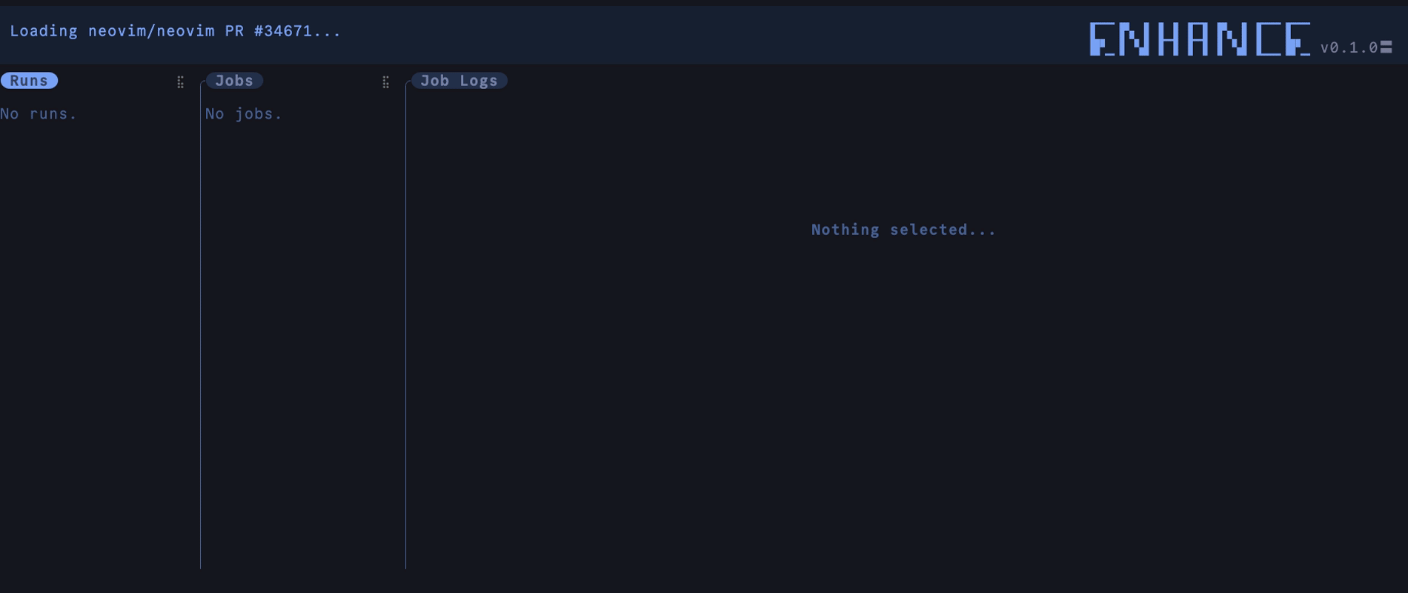Image resolution: width=1408 pixels, height=593 pixels.
Task: Click the ENHANCE pixel logo
Action: [x=1199, y=39]
